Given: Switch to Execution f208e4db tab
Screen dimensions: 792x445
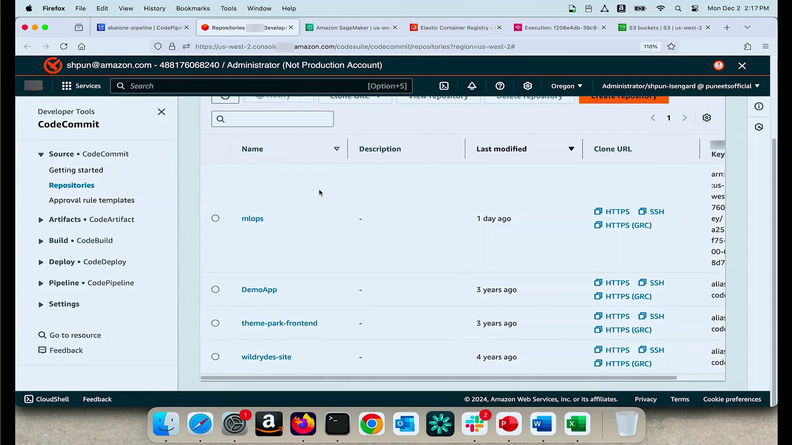Looking at the screenshot, I should pyautogui.click(x=560, y=28).
